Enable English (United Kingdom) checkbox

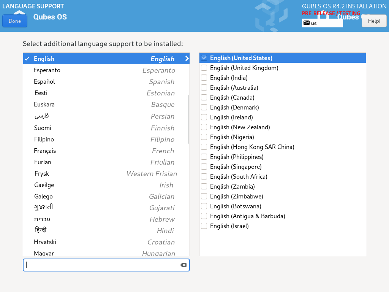(x=204, y=68)
